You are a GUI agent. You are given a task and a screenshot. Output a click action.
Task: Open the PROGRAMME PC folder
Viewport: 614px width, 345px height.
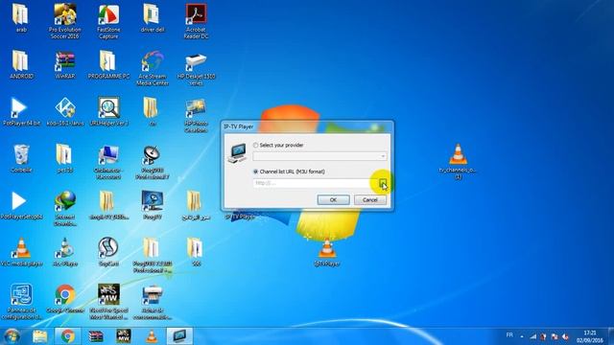108,65
